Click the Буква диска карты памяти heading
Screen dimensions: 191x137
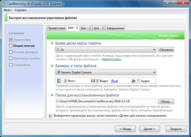coord(78,43)
